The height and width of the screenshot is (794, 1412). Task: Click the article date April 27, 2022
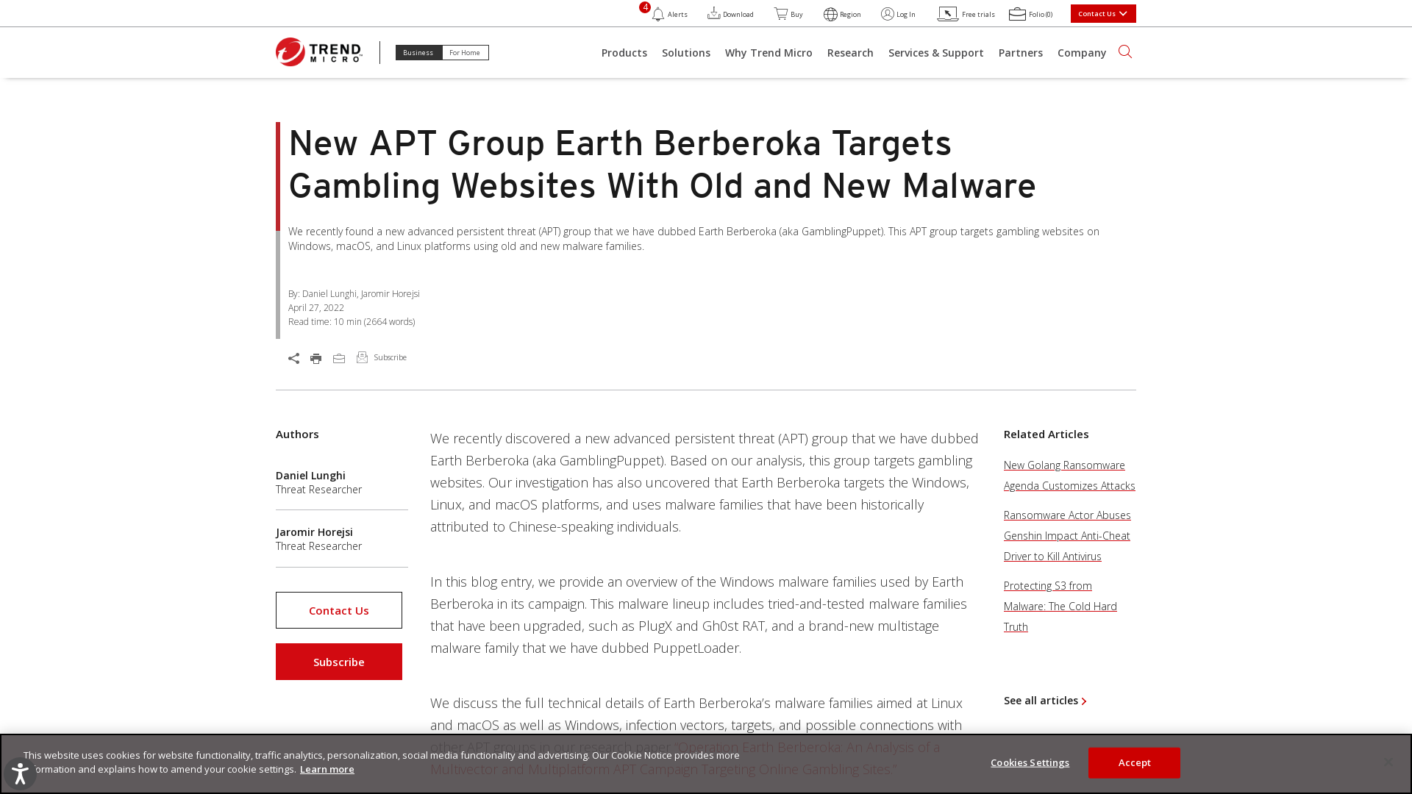(x=316, y=308)
